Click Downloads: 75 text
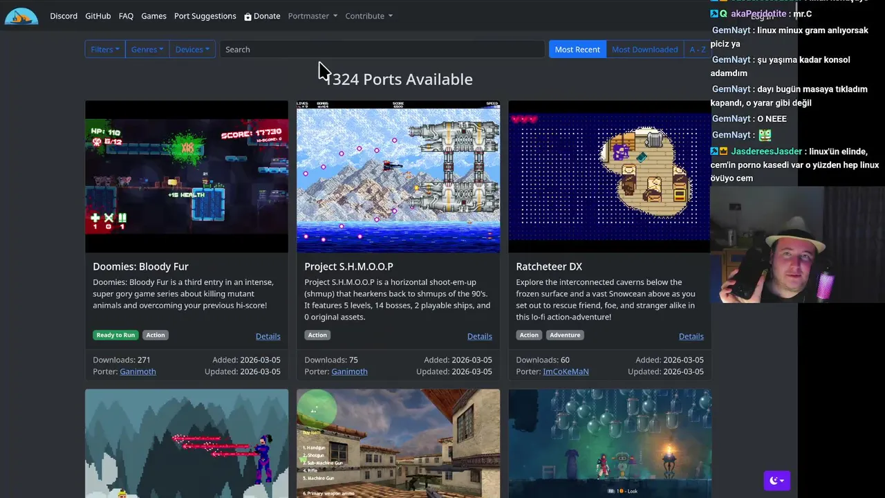The width and height of the screenshot is (885, 498). (x=331, y=360)
